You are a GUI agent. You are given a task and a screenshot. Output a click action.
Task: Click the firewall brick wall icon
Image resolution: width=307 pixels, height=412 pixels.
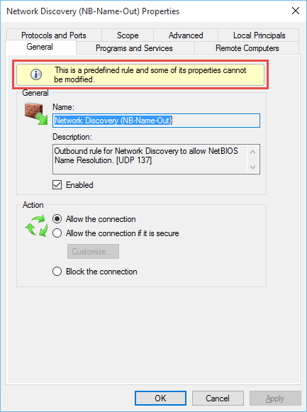tap(36, 113)
